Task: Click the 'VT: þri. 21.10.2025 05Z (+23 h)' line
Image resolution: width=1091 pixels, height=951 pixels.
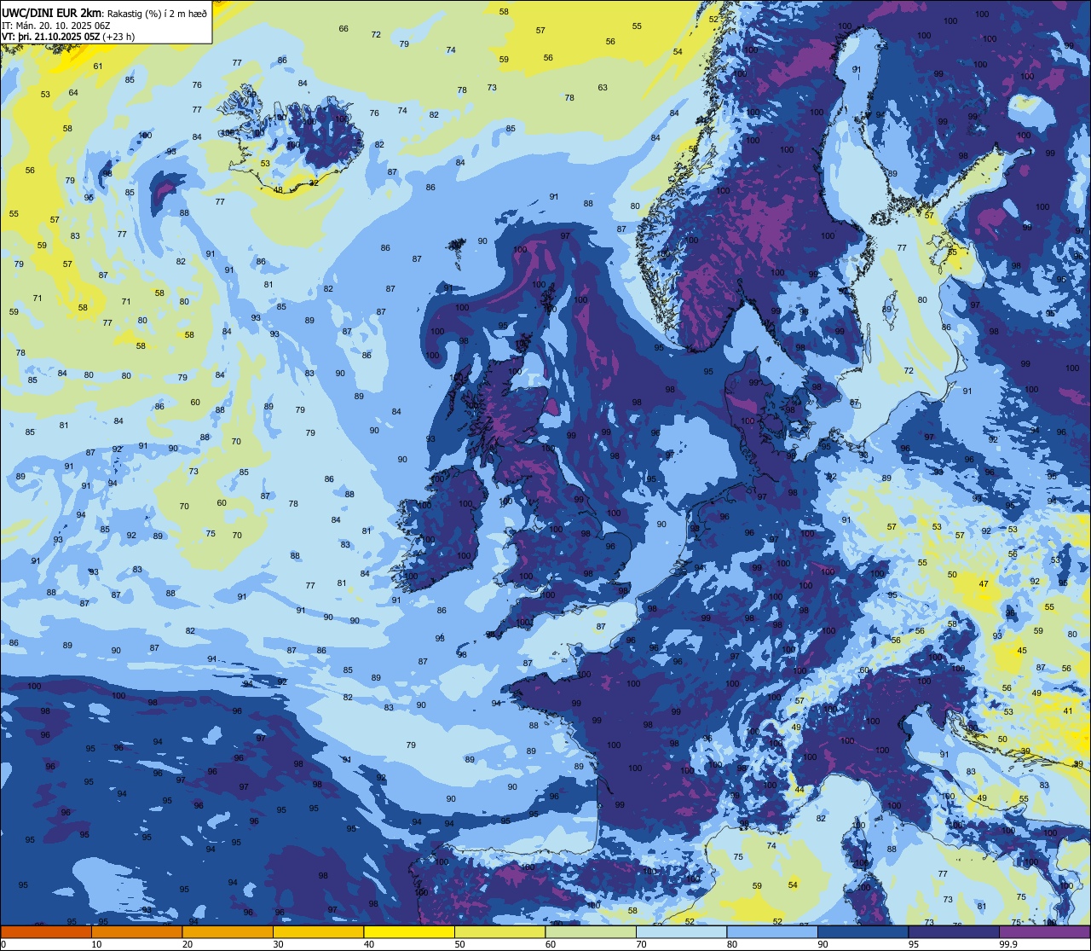Action: (68, 37)
